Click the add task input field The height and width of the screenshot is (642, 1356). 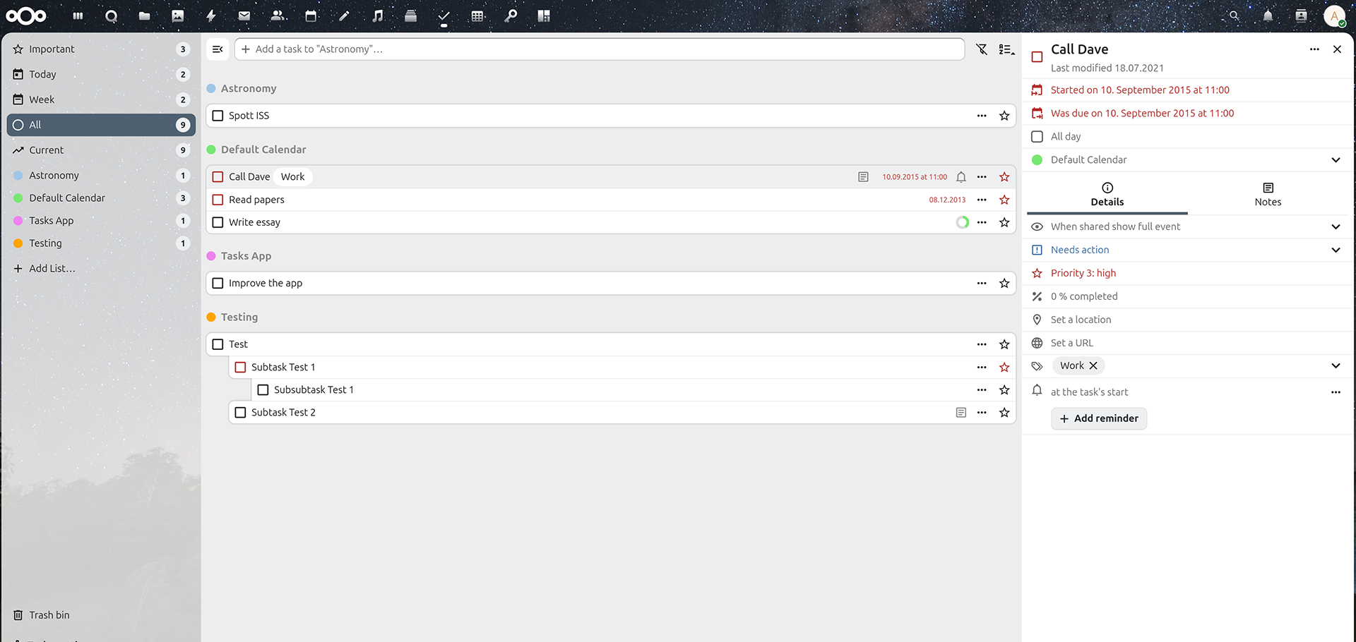600,49
